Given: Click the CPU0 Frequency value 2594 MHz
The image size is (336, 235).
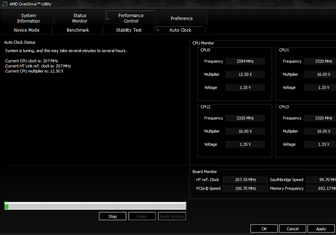Looking at the screenshot, I should click(245, 61).
